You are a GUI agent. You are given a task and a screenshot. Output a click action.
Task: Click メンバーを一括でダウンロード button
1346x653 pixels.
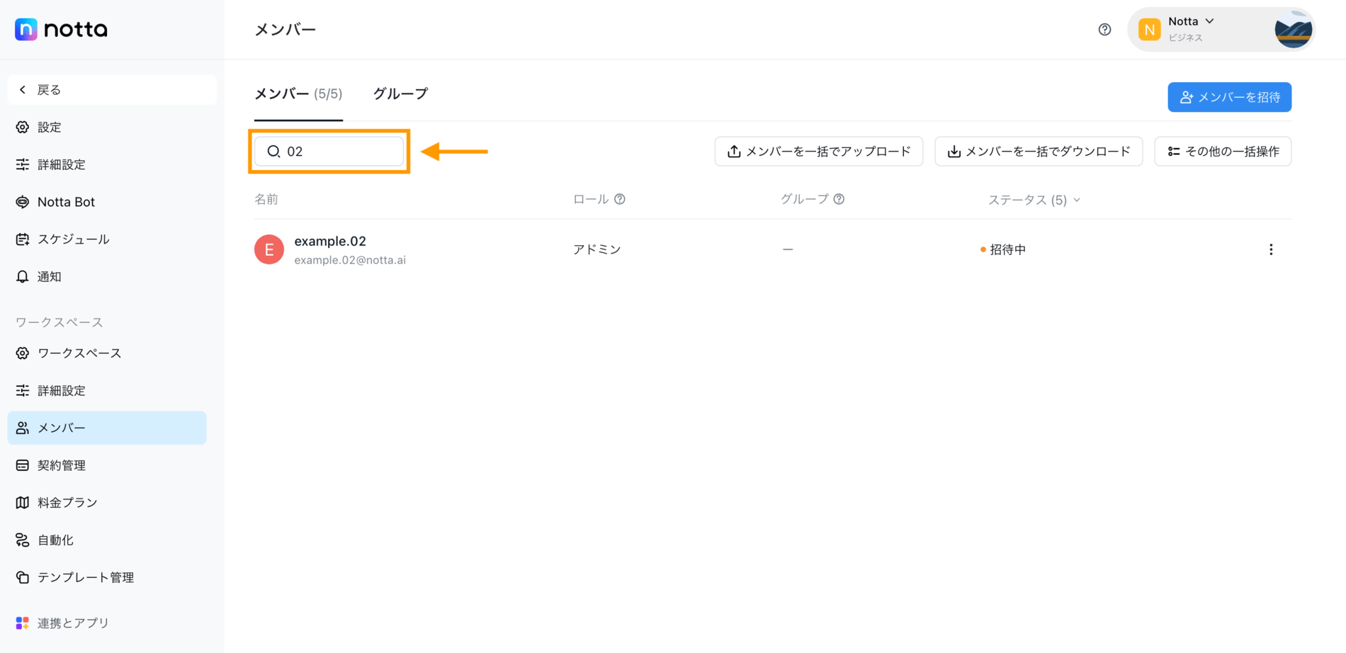coord(1039,152)
